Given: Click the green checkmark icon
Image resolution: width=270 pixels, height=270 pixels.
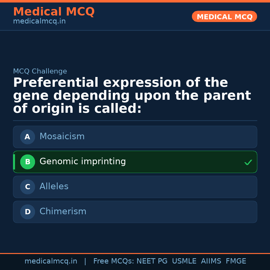Looking at the screenshot, I should point(248,162).
